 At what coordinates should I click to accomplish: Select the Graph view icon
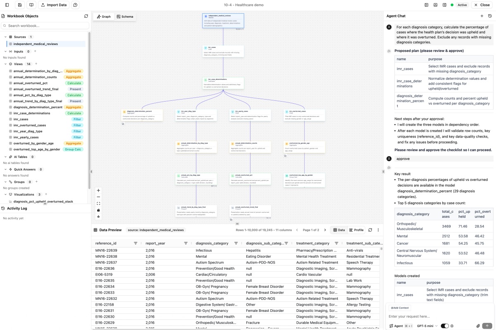(103, 17)
